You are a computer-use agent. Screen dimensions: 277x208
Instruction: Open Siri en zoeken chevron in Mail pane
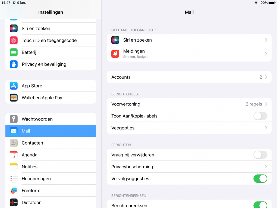(x=266, y=40)
